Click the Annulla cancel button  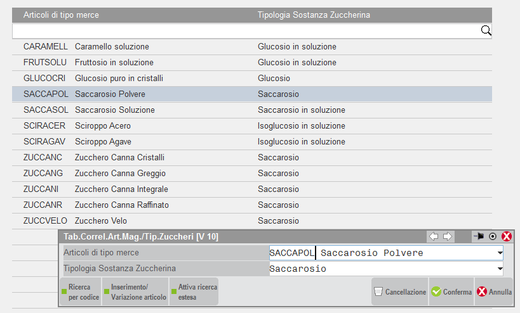click(x=494, y=292)
